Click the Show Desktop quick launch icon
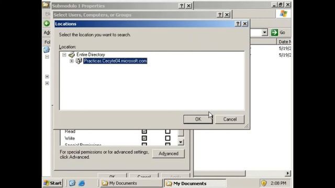 [x=72, y=183]
